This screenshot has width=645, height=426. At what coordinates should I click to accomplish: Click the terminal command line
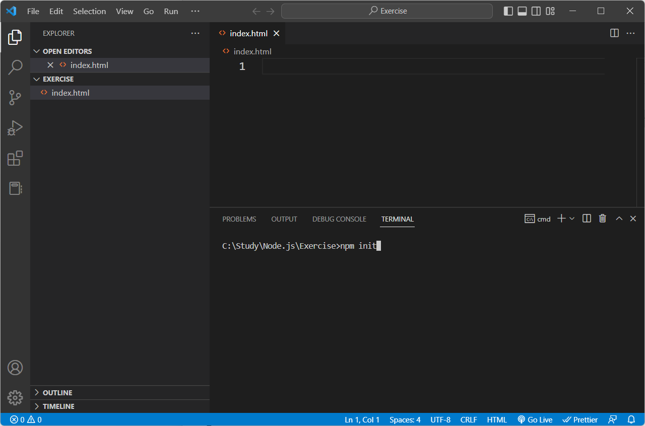click(x=301, y=246)
